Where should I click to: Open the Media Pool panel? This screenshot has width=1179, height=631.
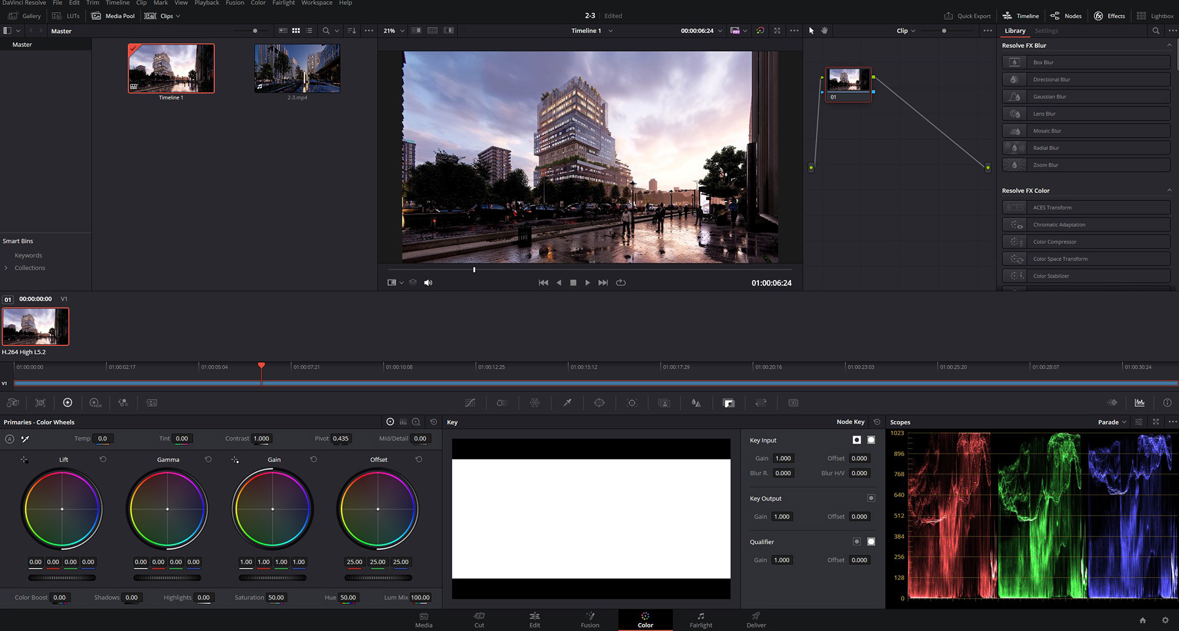[x=113, y=16]
